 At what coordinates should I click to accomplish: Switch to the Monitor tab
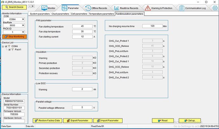48,8
